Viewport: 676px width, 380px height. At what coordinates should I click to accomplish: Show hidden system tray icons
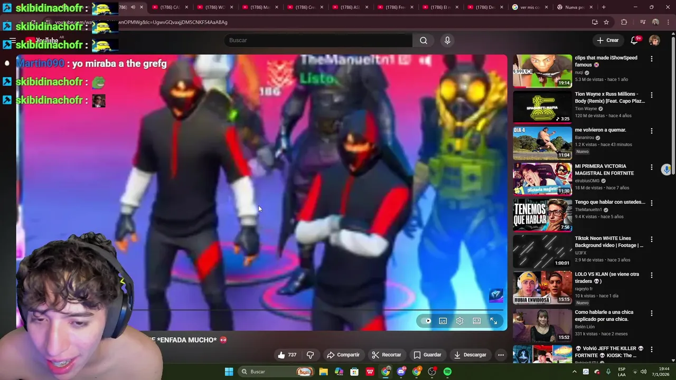[x=575, y=372]
